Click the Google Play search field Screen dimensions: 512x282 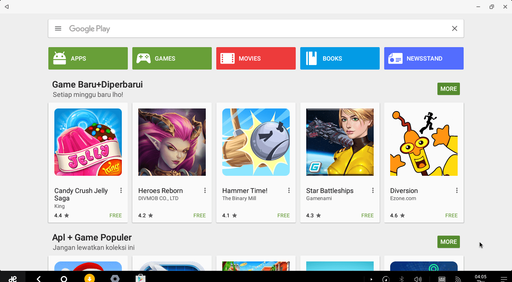[256, 28]
